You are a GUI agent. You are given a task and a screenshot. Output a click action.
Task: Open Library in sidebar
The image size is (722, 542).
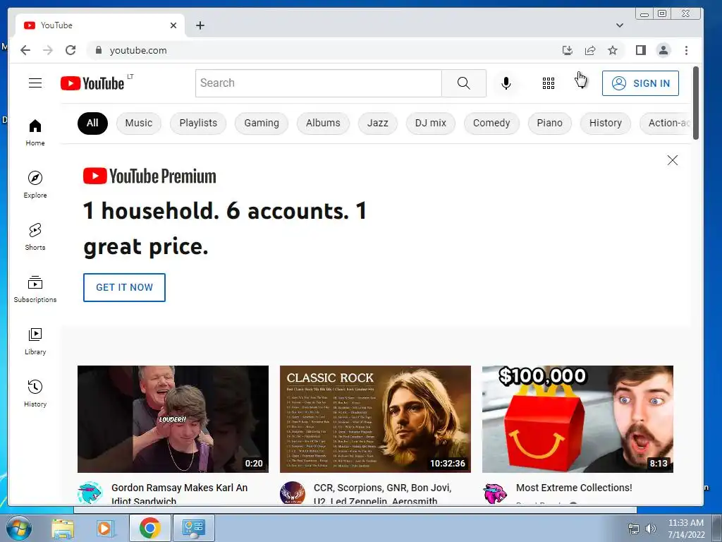[x=35, y=341]
